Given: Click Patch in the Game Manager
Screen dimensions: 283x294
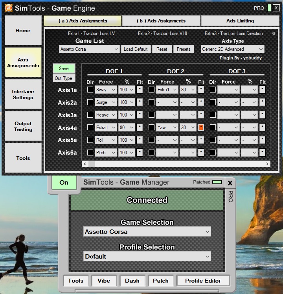Looking at the screenshot, I should pos(160,281).
